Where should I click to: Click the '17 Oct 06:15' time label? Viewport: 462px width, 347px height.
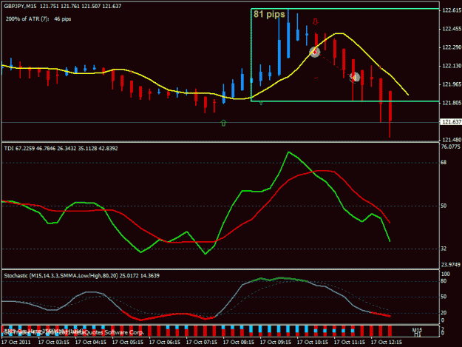pos(165,343)
